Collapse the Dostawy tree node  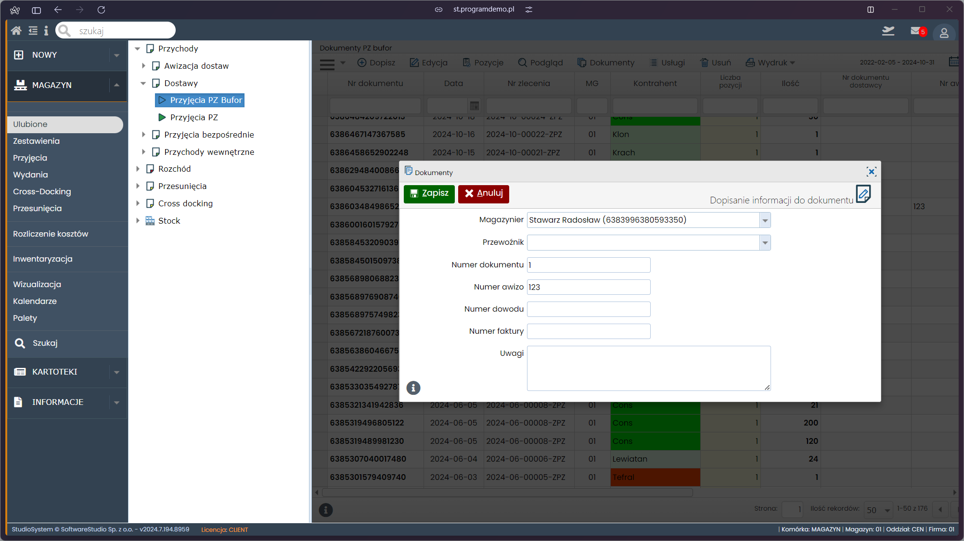point(143,83)
